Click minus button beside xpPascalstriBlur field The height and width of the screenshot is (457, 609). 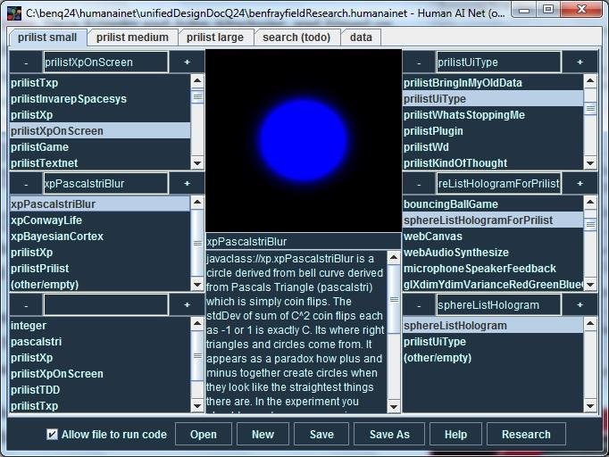26,184
